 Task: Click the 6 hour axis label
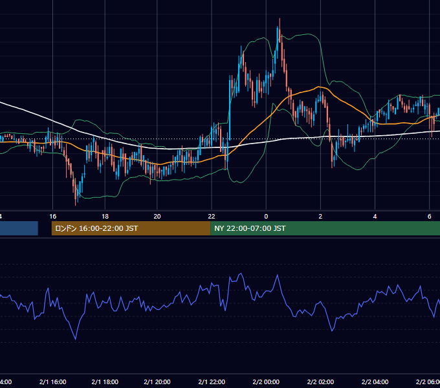(430, 216)
